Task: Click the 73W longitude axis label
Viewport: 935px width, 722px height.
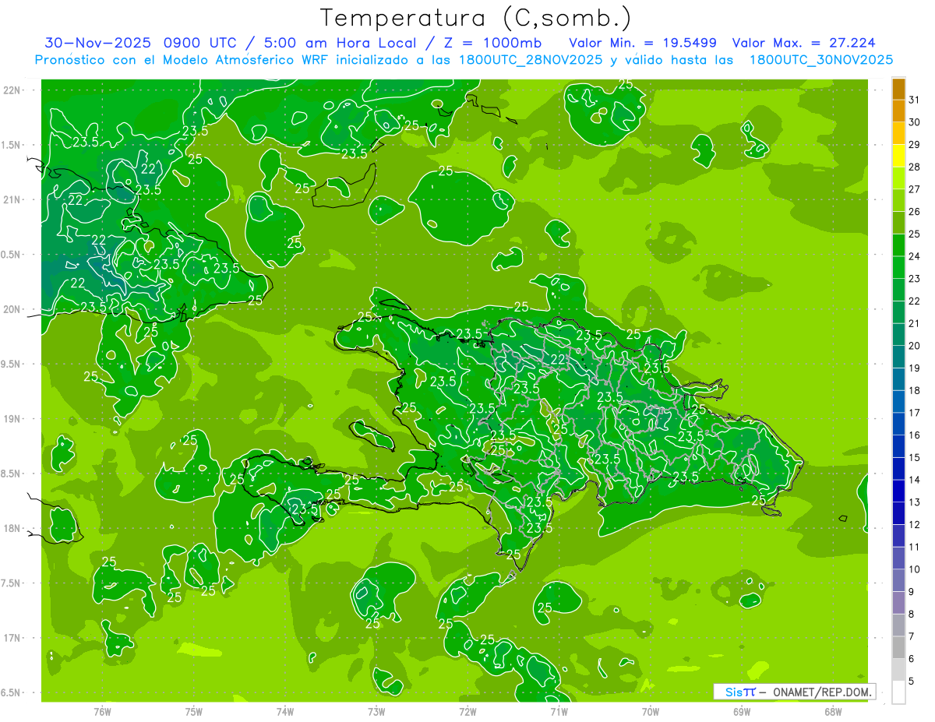Action: [376, 712]
